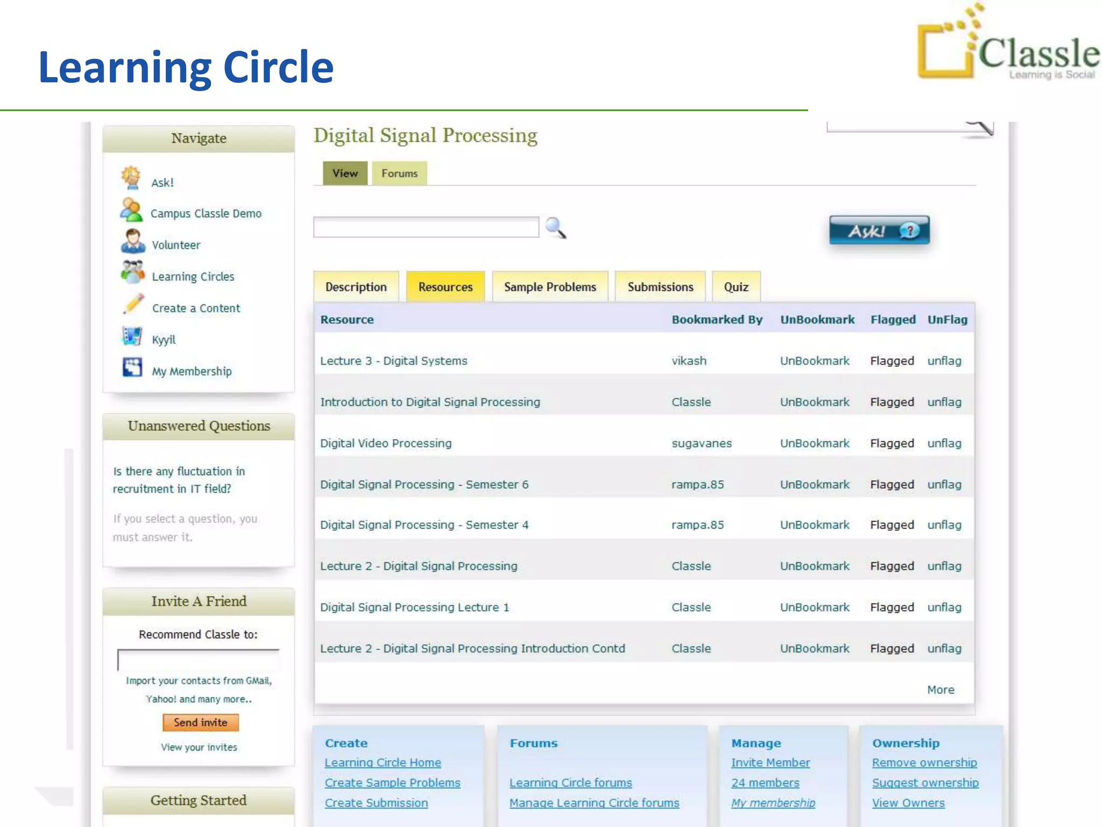
Task: Click user vikash in Bookmarked By
Action: pyautogui.click(x=689, y=361)
